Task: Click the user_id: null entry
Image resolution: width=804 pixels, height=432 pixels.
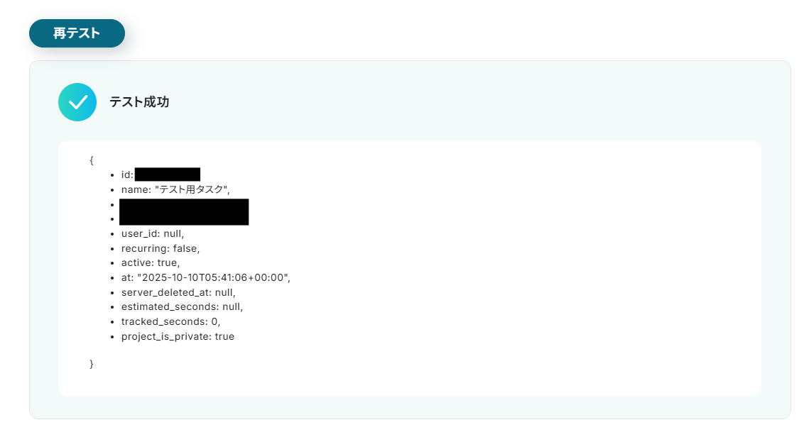Action: point(152,234)
